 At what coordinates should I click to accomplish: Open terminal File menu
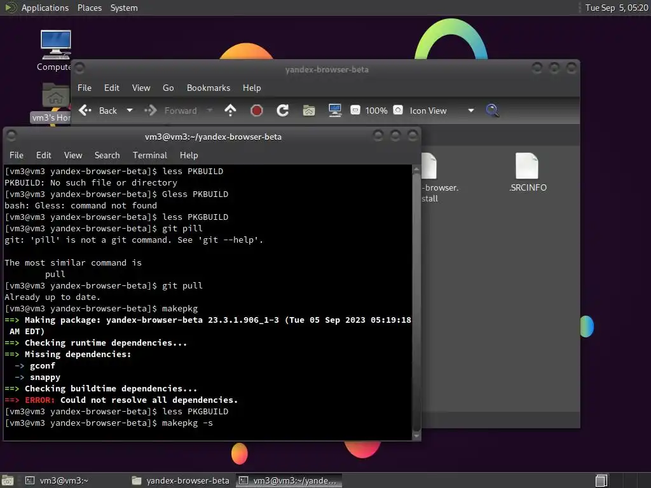[x=16, y=155]
